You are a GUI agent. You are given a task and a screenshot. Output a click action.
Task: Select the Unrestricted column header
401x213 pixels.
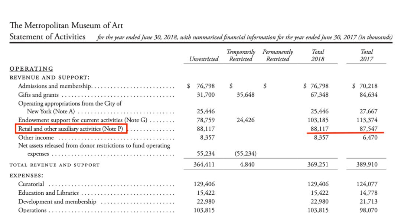[x=204, y=59]
